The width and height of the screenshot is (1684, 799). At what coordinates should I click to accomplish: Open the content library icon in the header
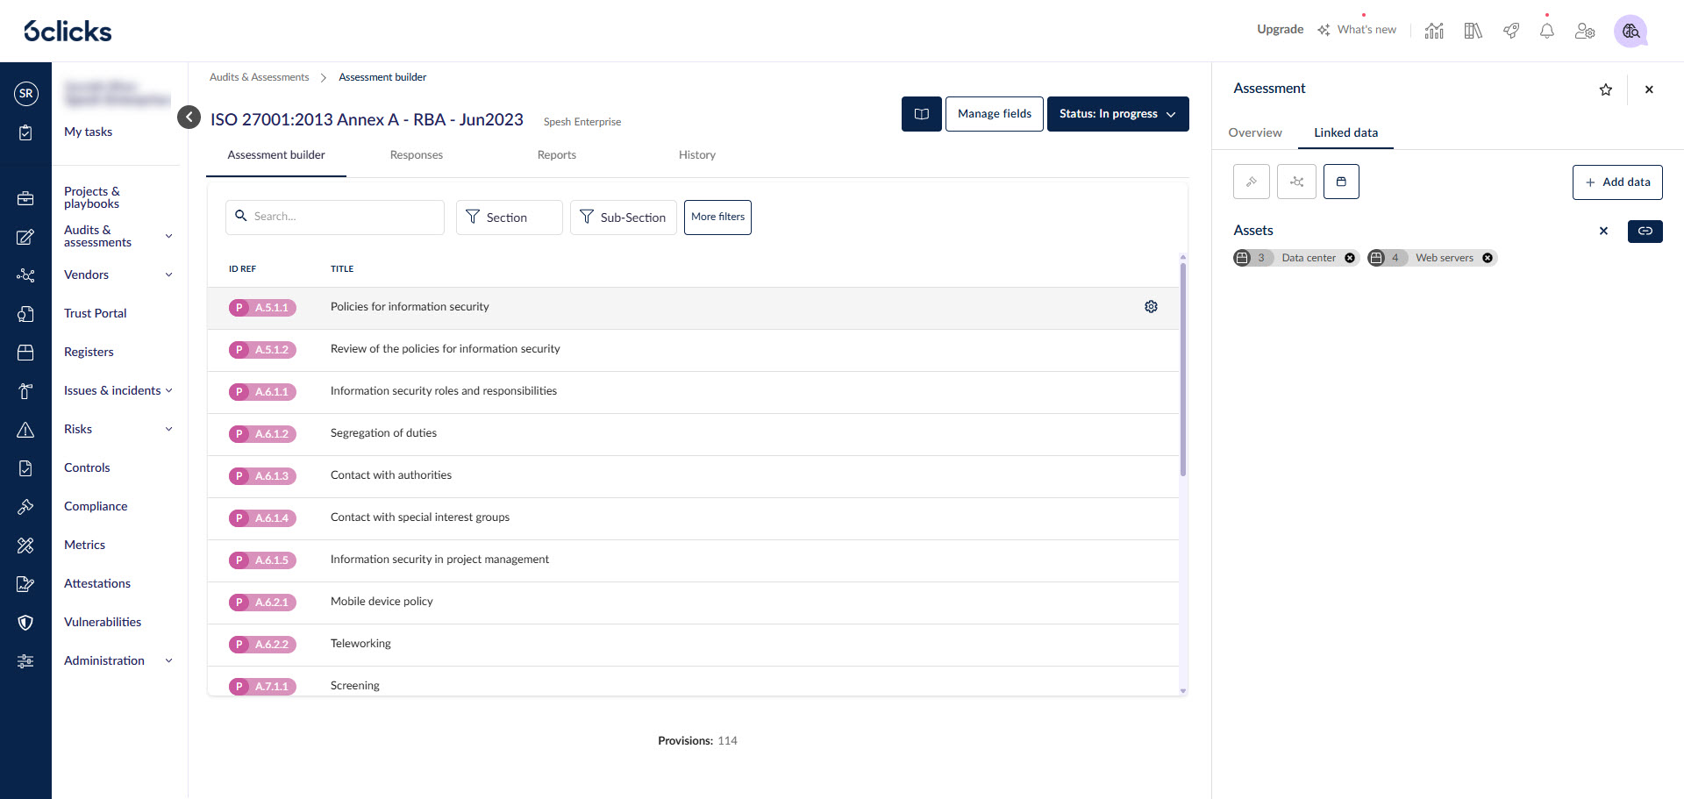[1473, 30]
